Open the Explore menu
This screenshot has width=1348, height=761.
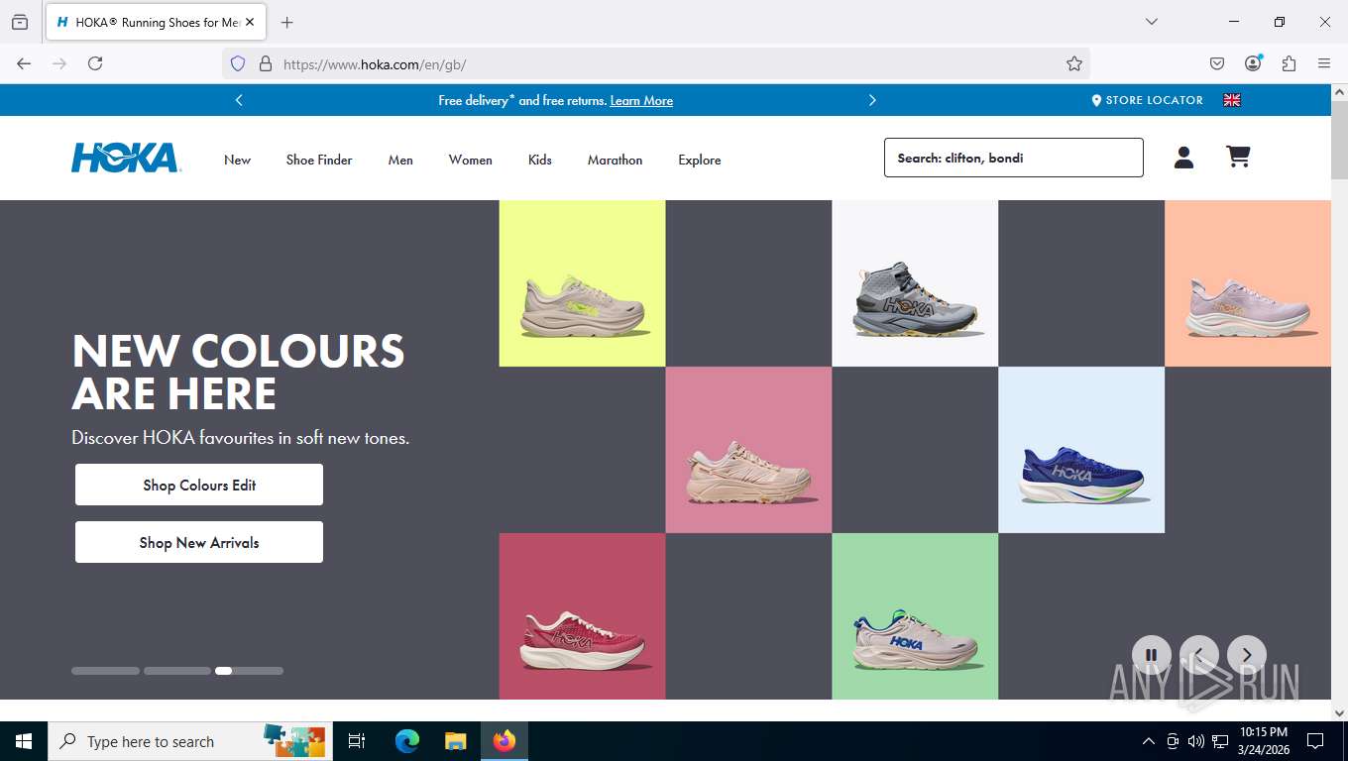[x=700, y=160]
